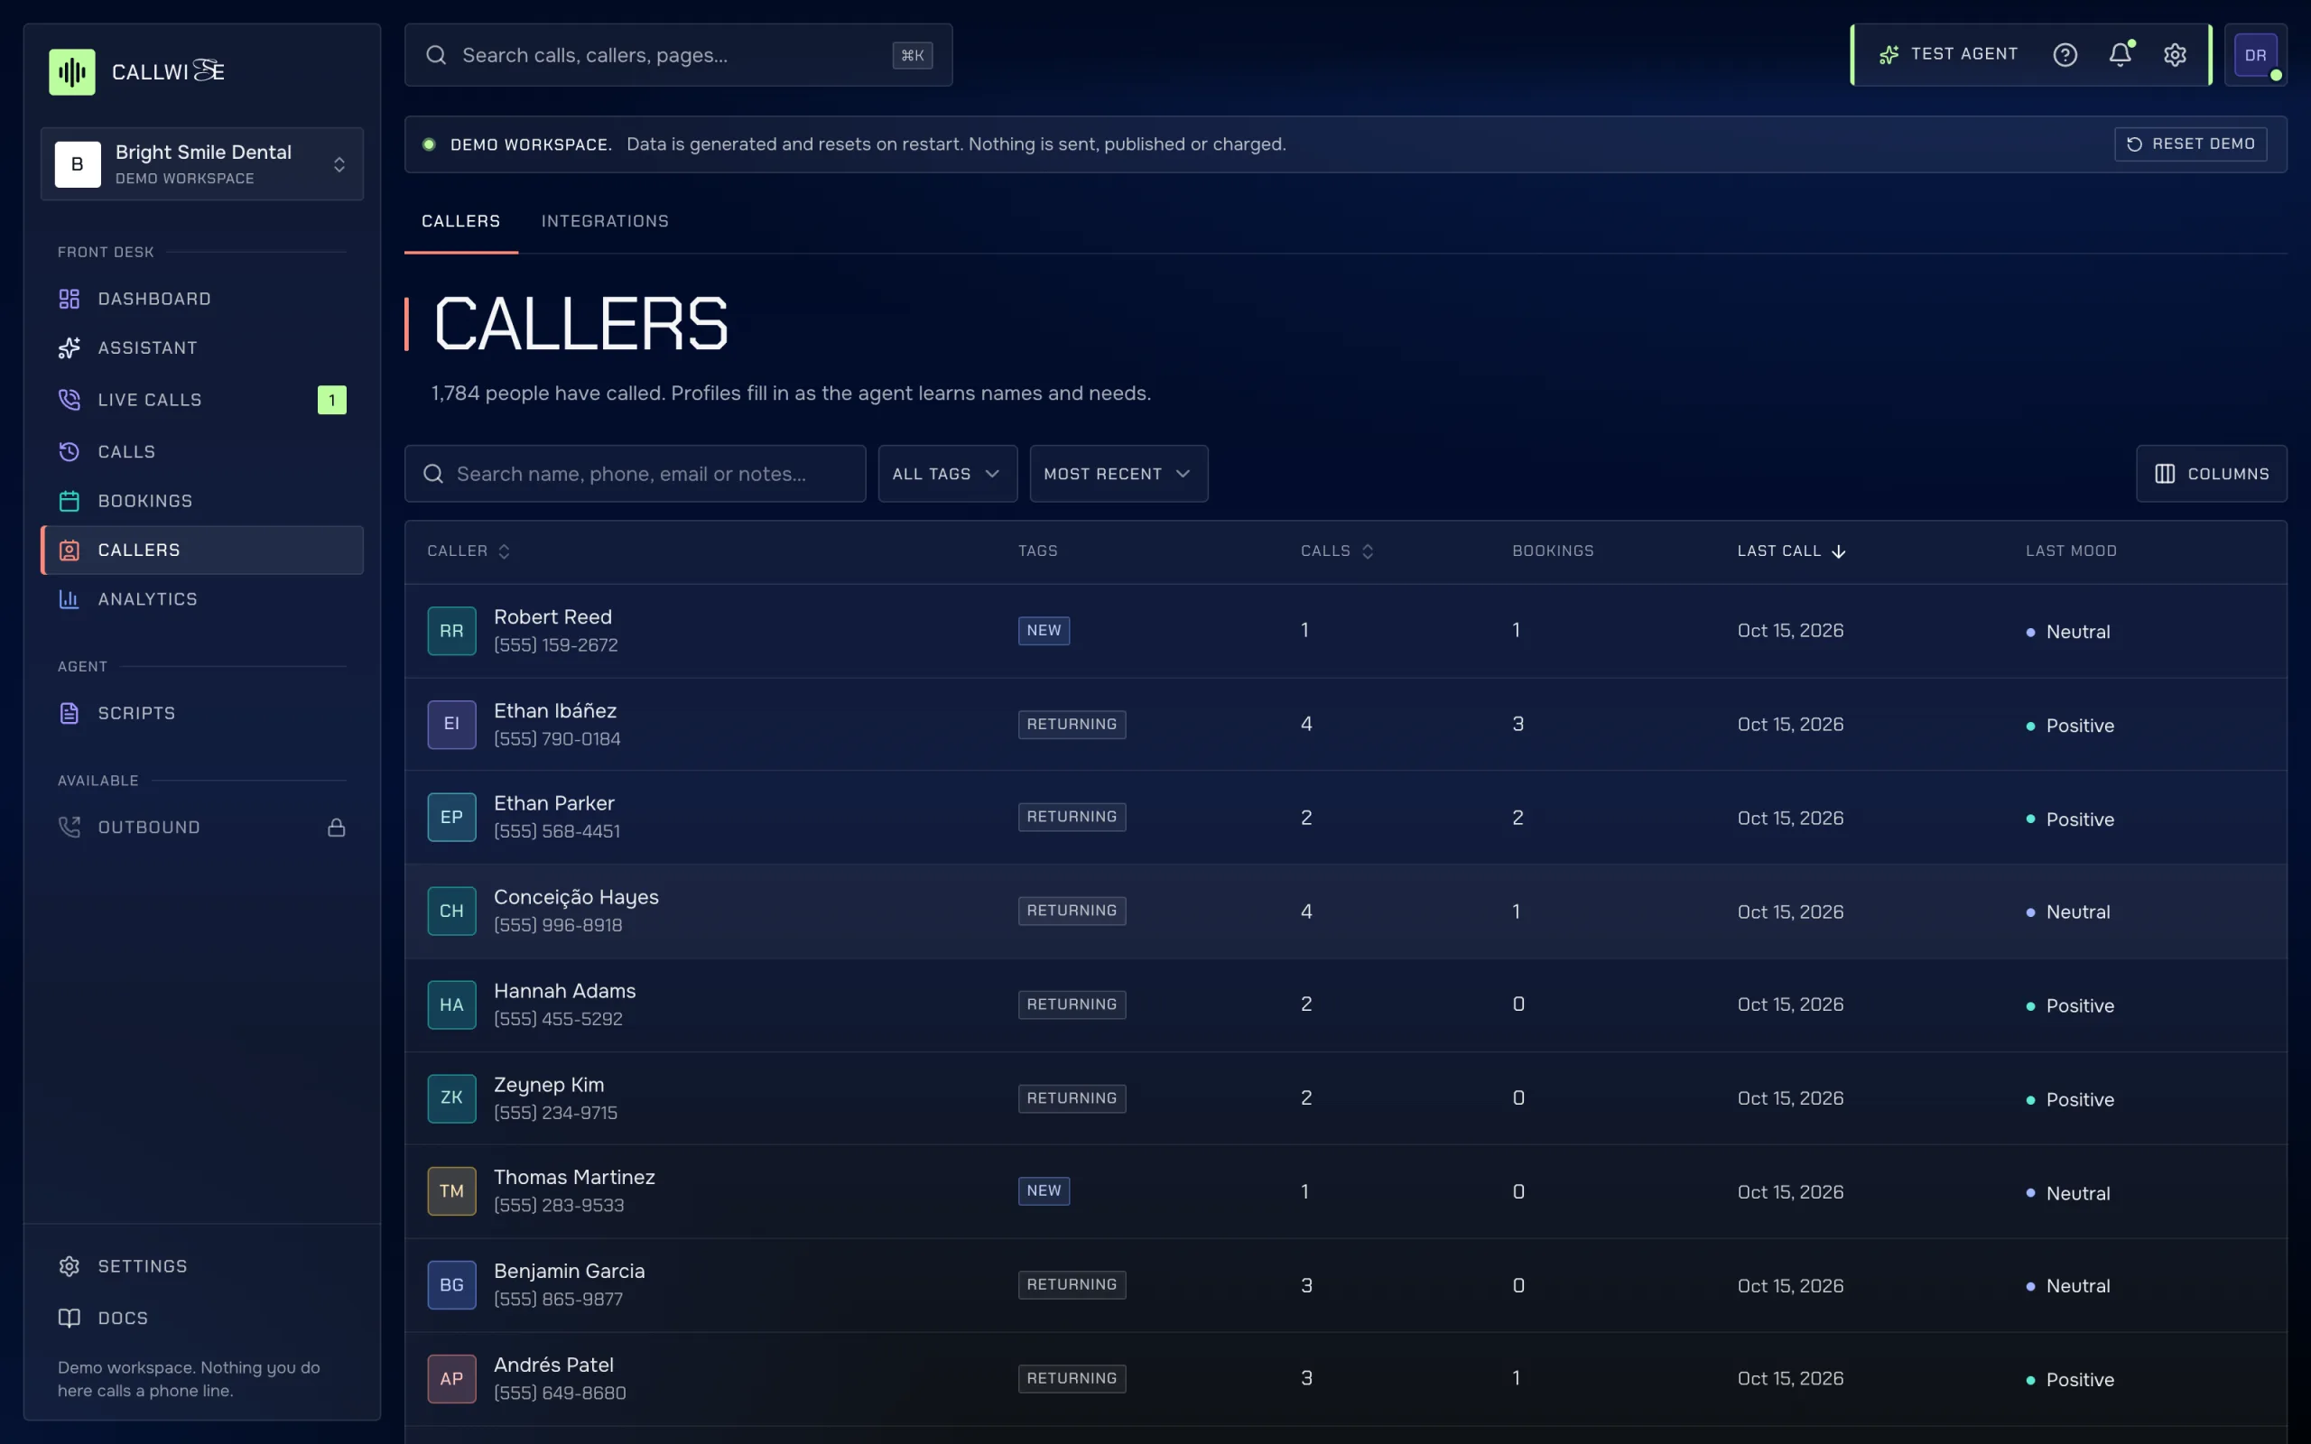Image resolution: width=2311 pixels, height=1444 pixels.
Task: Click the locked Outbound item
Action: pos(201,827)
